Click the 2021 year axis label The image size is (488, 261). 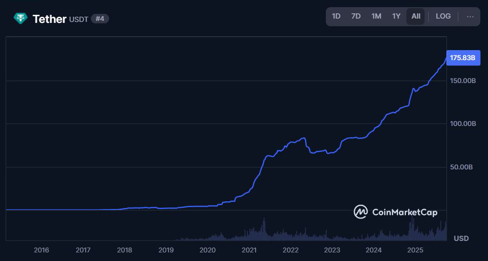[x=249, y=250]
